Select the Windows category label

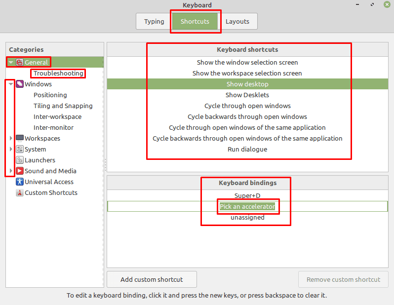[x=38, y=84]
